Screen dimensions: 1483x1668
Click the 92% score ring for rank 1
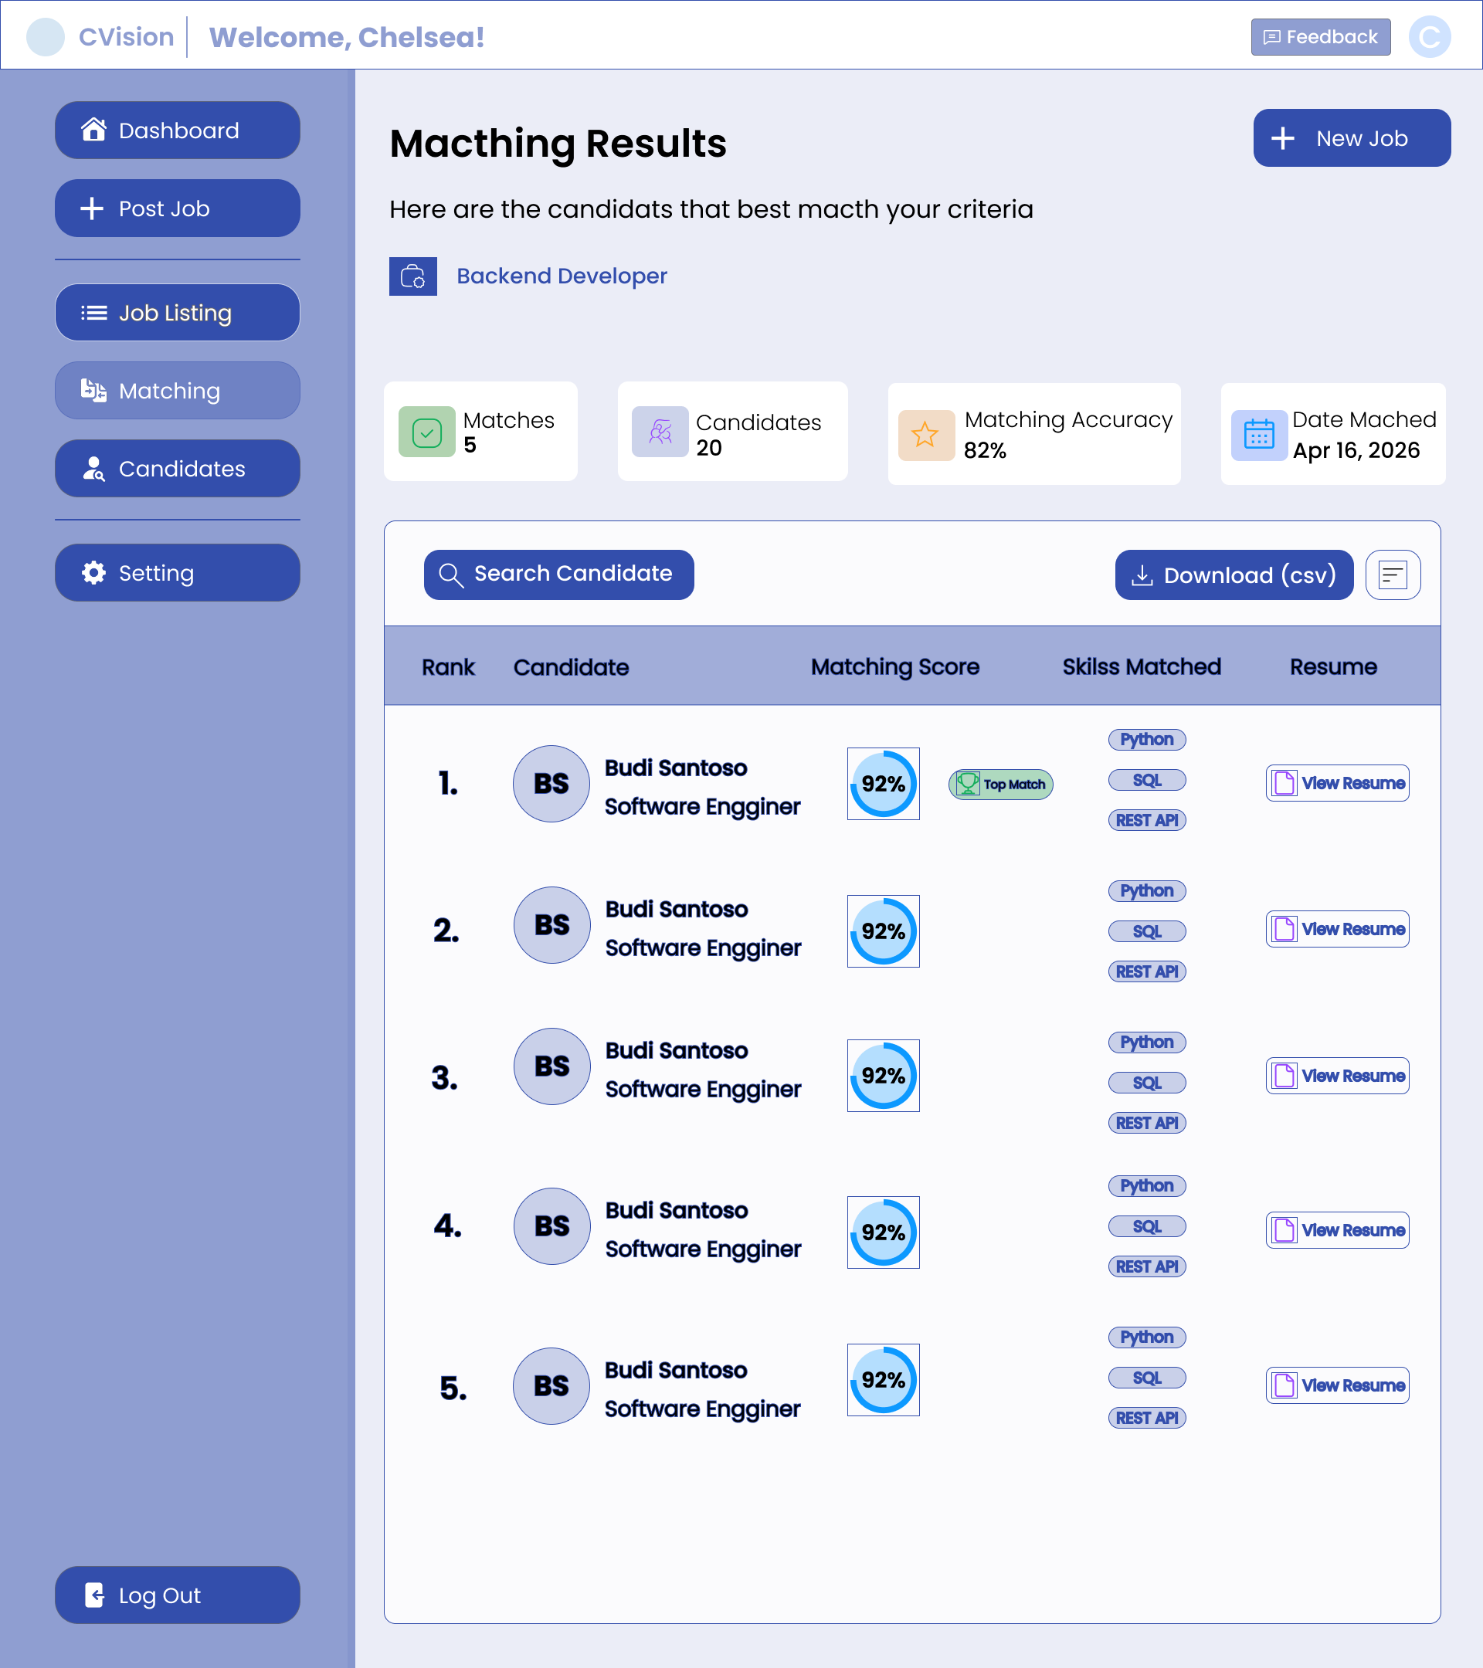(x=883, y=783)
